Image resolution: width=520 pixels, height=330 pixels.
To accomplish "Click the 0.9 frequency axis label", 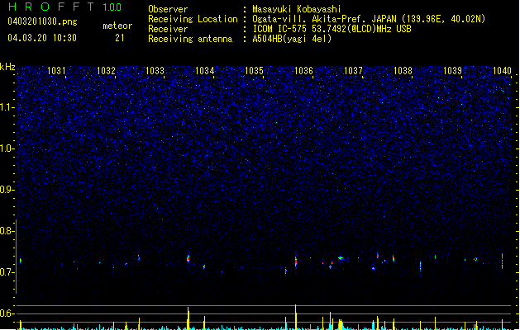I will (x=7, y=190).
